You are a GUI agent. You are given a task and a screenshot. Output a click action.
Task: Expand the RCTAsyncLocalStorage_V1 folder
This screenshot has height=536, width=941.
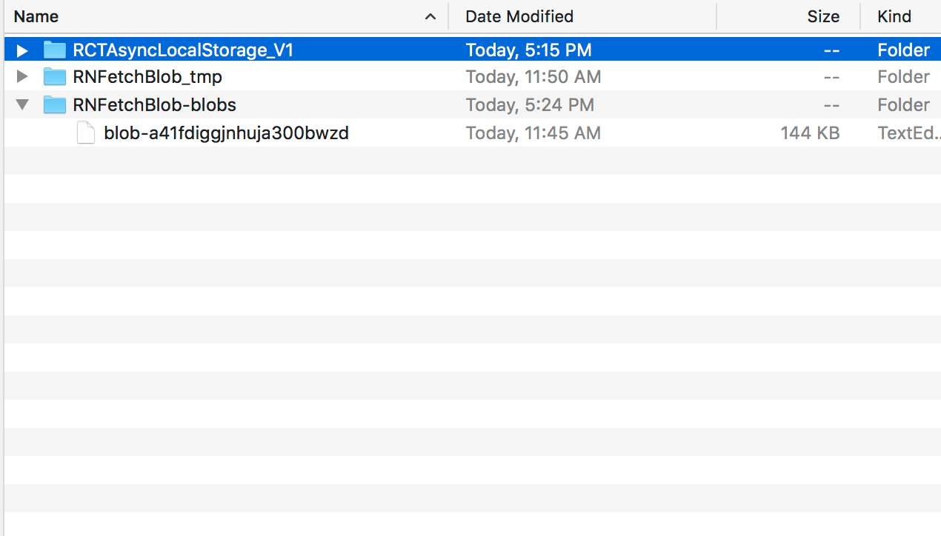click(22, 50)
